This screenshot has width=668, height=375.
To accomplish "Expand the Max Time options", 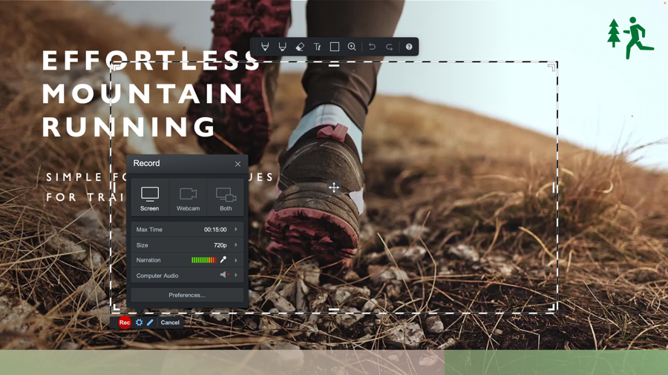I will pos(236,230).
